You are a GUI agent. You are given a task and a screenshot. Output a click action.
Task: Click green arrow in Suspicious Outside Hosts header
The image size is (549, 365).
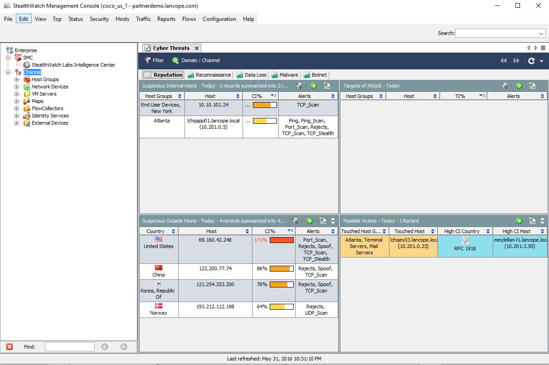309,221
